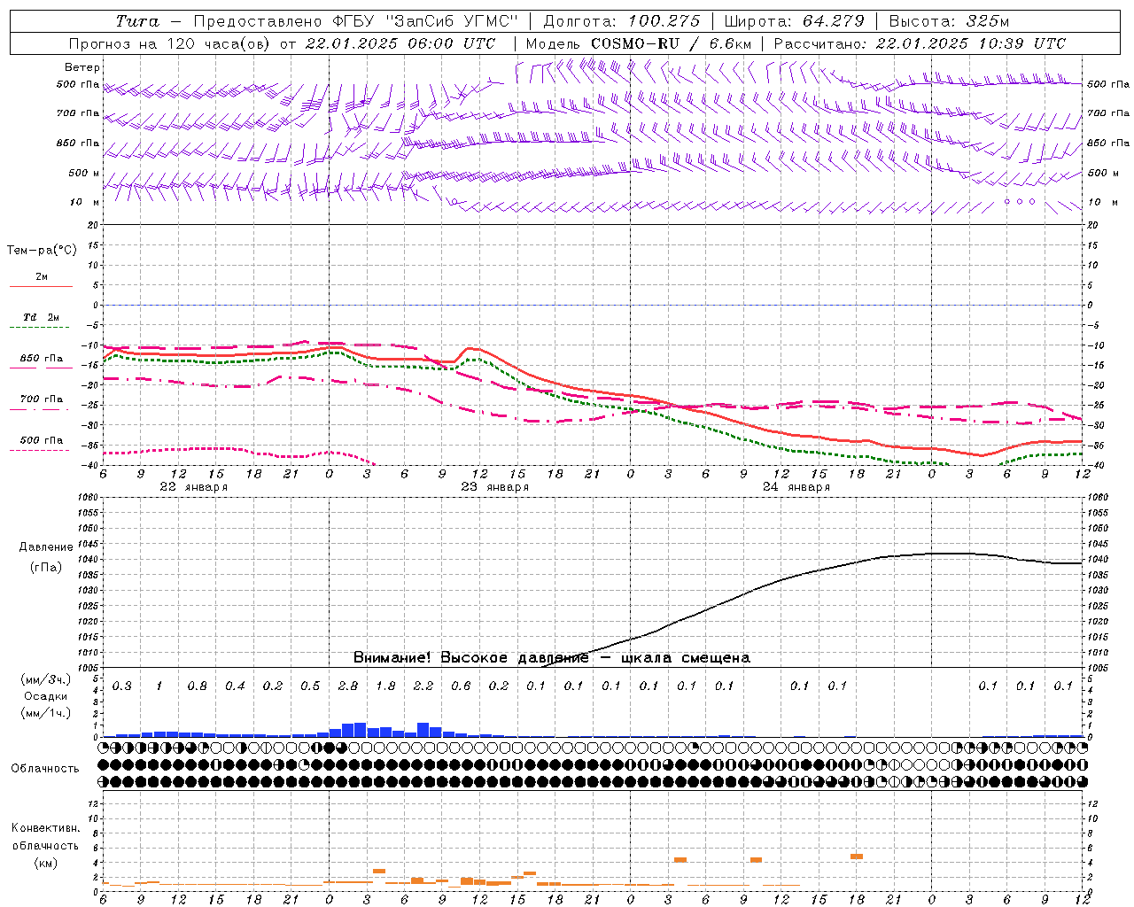Image resolution: width=1134 pixels, height=907 pixels.
Task: Click the "24 января" date label
Action: tap(796, 487)
